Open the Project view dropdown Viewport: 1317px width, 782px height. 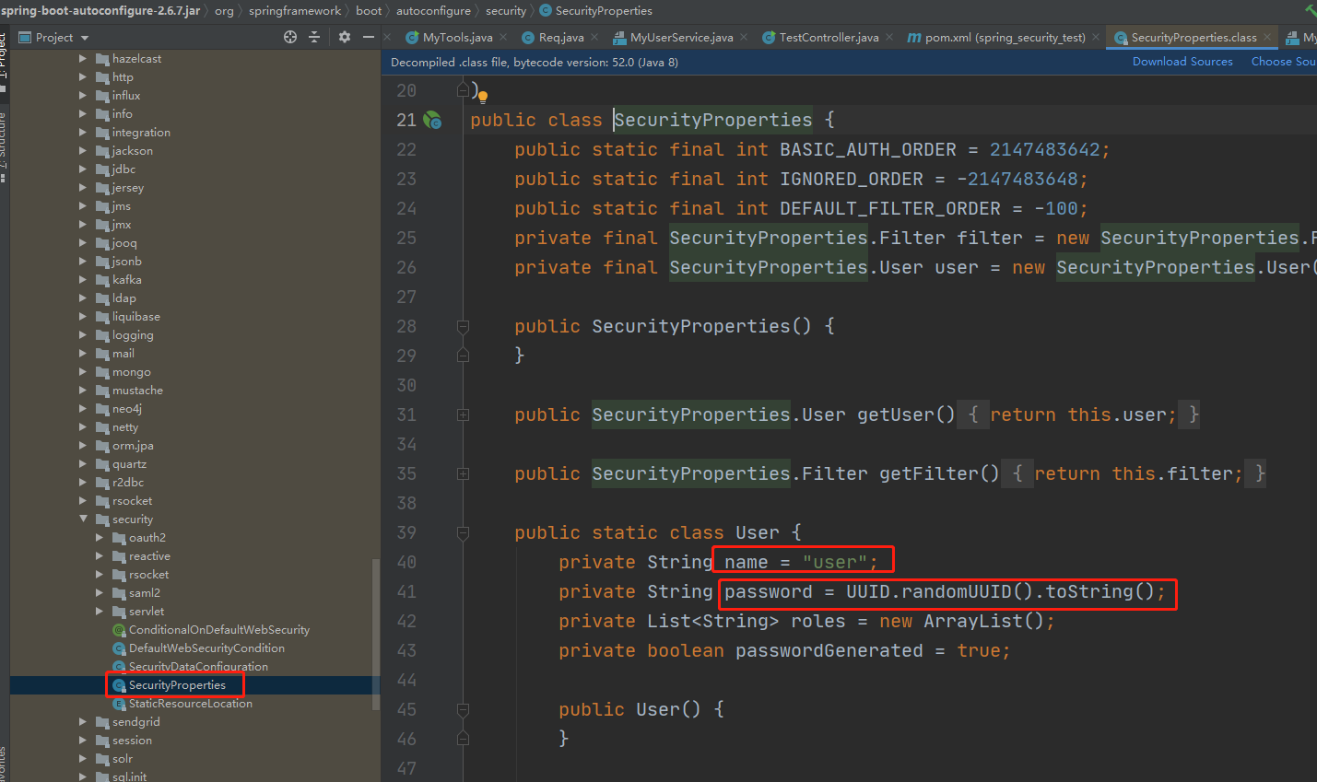[x=85, y=38]
